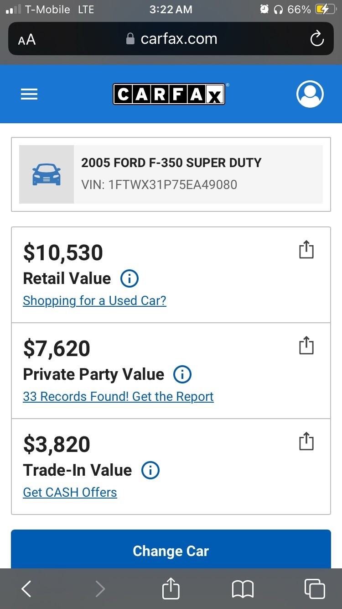The image size is (342, 609).
Task: Share the Trade-In Value amount
Action: coord(306,441)
